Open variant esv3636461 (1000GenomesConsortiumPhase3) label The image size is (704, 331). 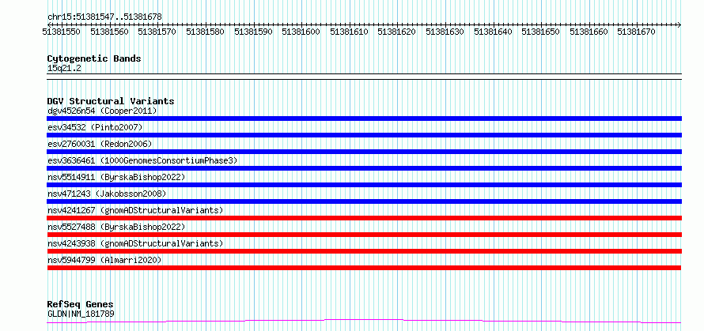pos(142,160)
